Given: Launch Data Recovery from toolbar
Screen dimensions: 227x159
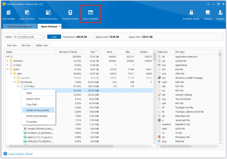Looking at the screenshot, I should (x=27, y=15).
